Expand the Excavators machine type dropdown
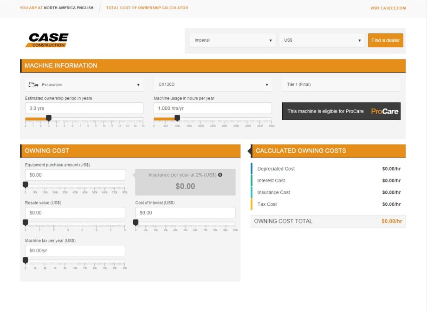Viewport: 427px width, 311px height. 84,85
